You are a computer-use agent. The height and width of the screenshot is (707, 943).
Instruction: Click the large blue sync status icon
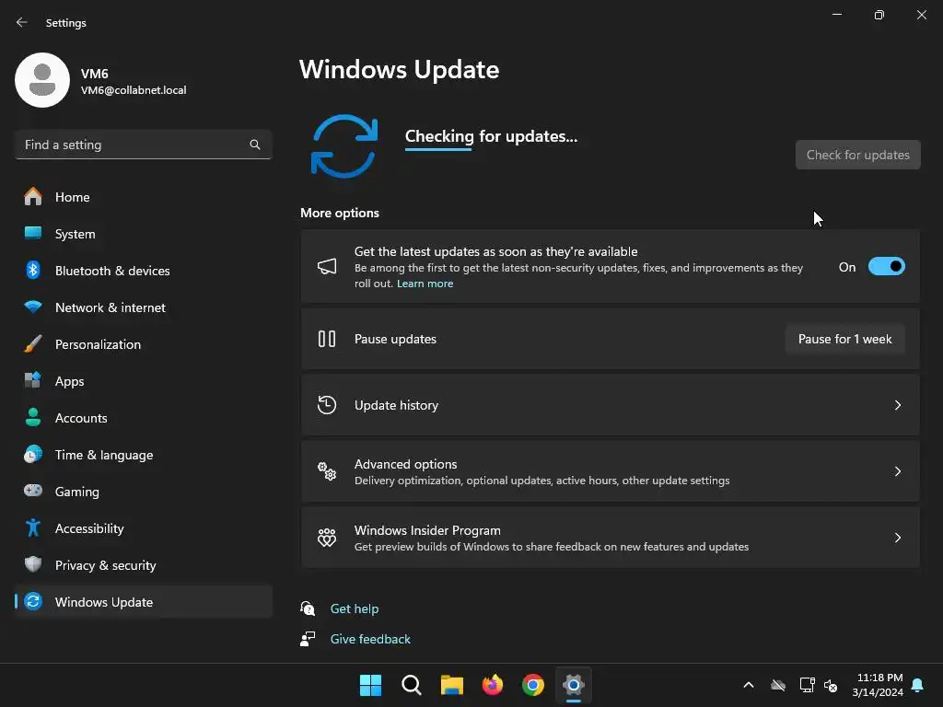tap(344, 146)
